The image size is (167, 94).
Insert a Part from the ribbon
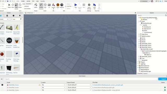click(x=45, y=6)
